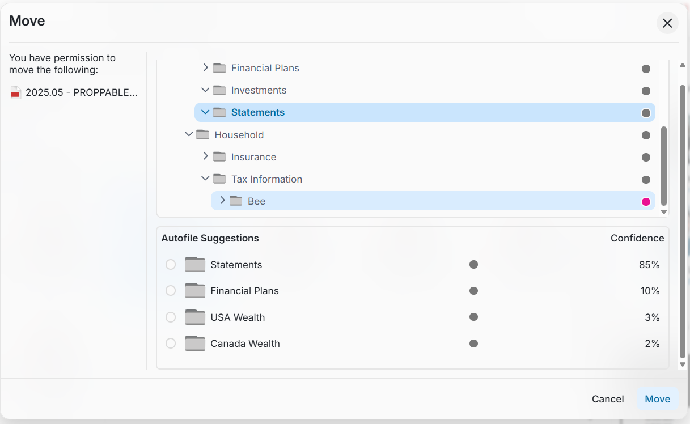Click Statements suggestion folder icon

(x=195, y=265)
